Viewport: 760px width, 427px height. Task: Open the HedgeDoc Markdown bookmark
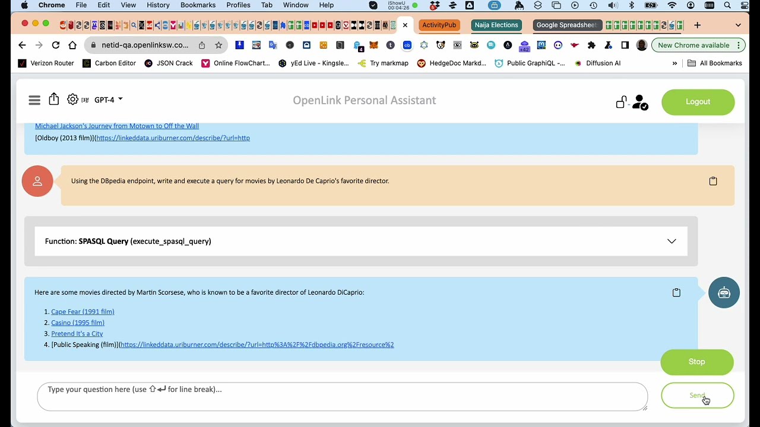[452, 63]
